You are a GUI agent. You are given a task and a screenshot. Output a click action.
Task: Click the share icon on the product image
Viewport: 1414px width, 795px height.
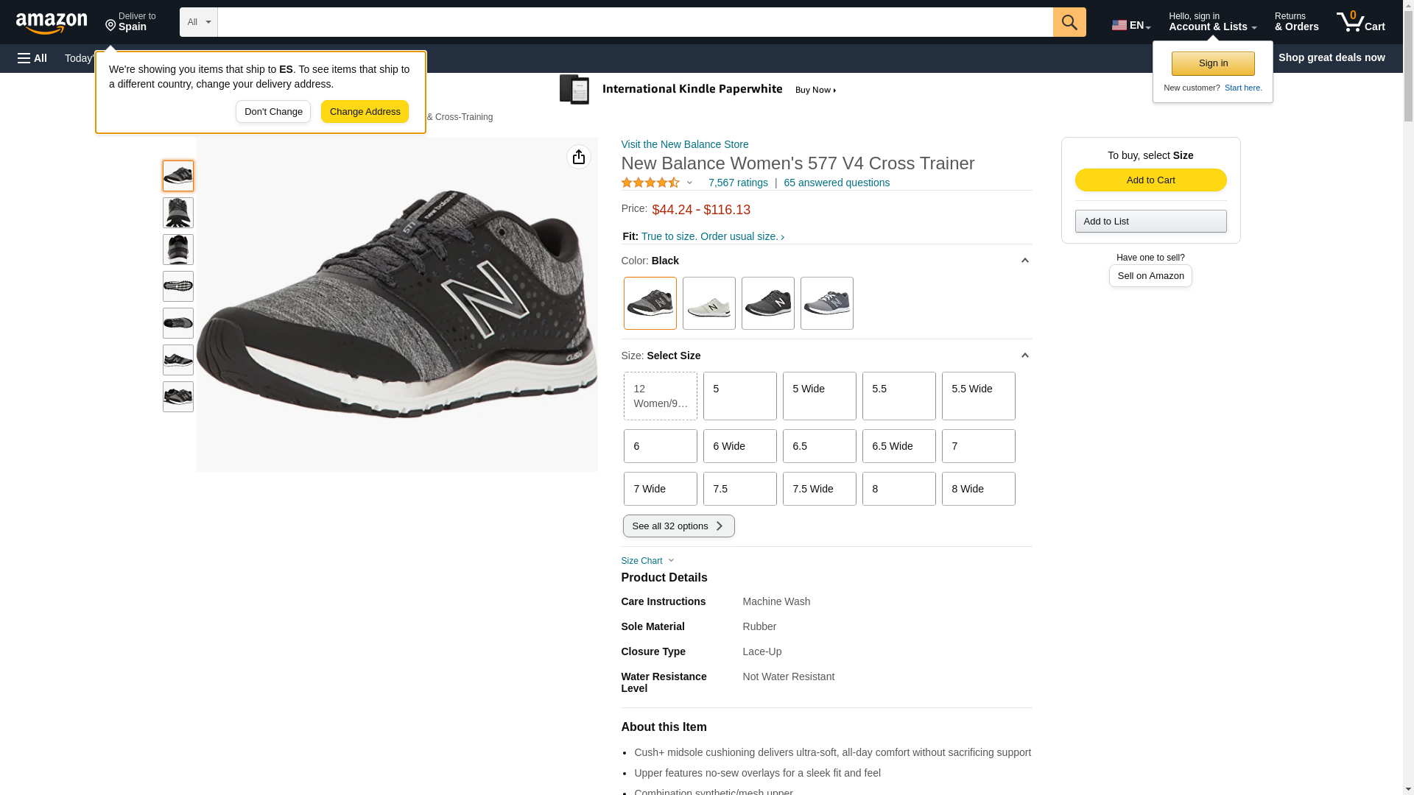[x=578, y=157]
